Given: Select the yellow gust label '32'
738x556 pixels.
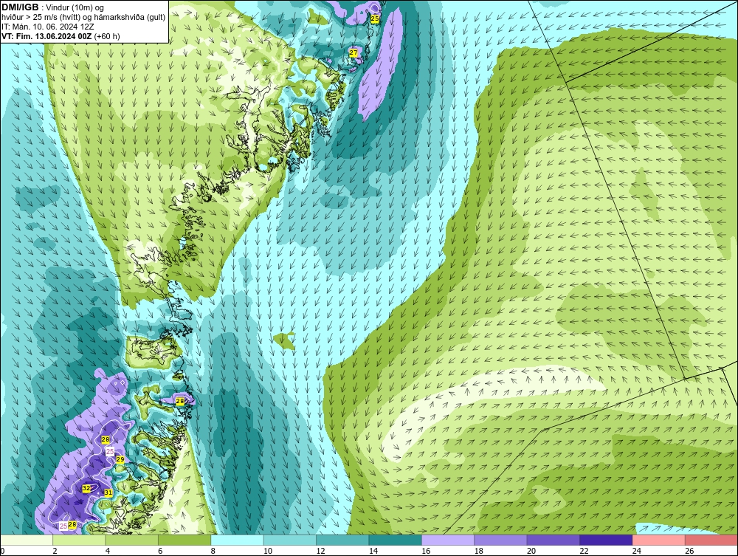Looking at the screenshot, I should coord(86,489).
